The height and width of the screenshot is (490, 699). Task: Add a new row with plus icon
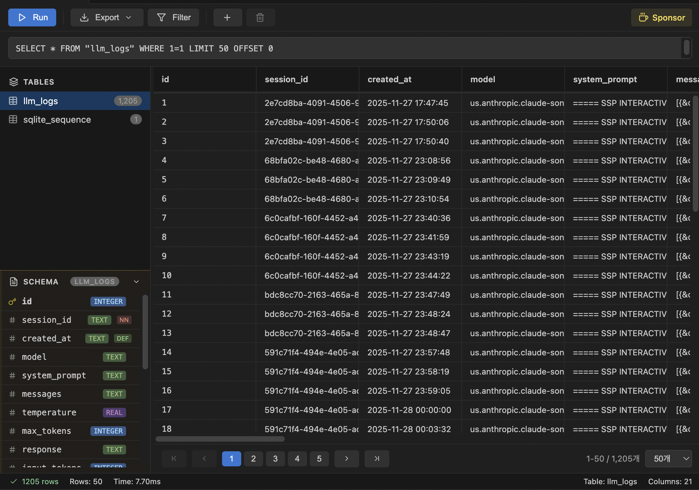click(x=228, y=17)
